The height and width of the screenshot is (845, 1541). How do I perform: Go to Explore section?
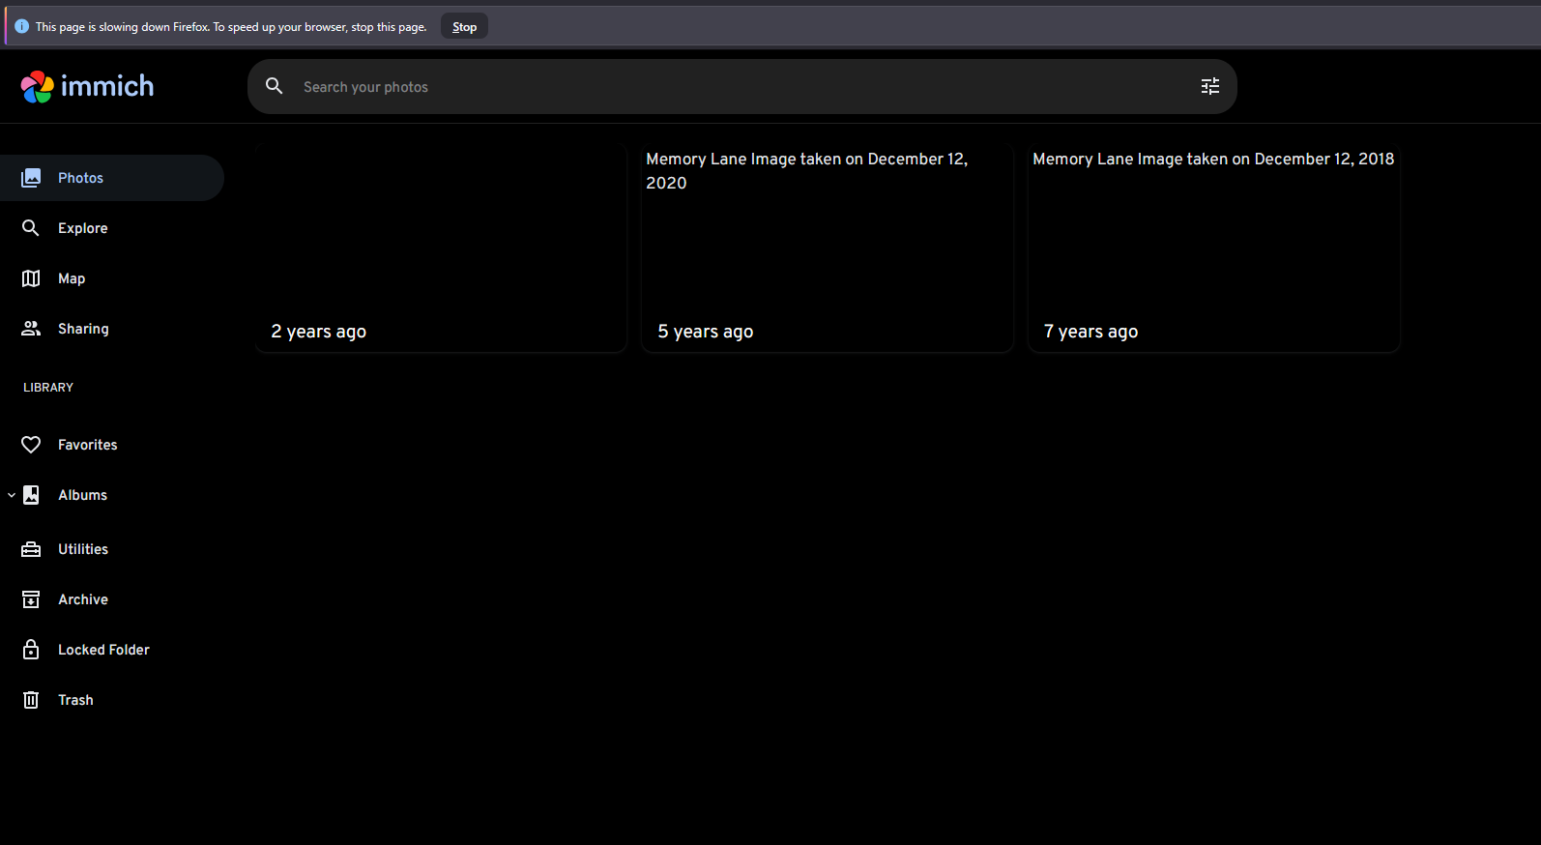[112, 228]
